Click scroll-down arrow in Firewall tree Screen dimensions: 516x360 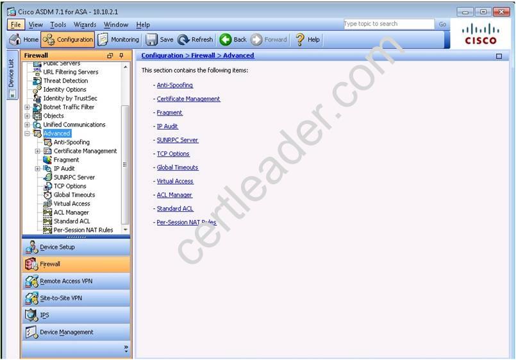[x=125, y=230]
